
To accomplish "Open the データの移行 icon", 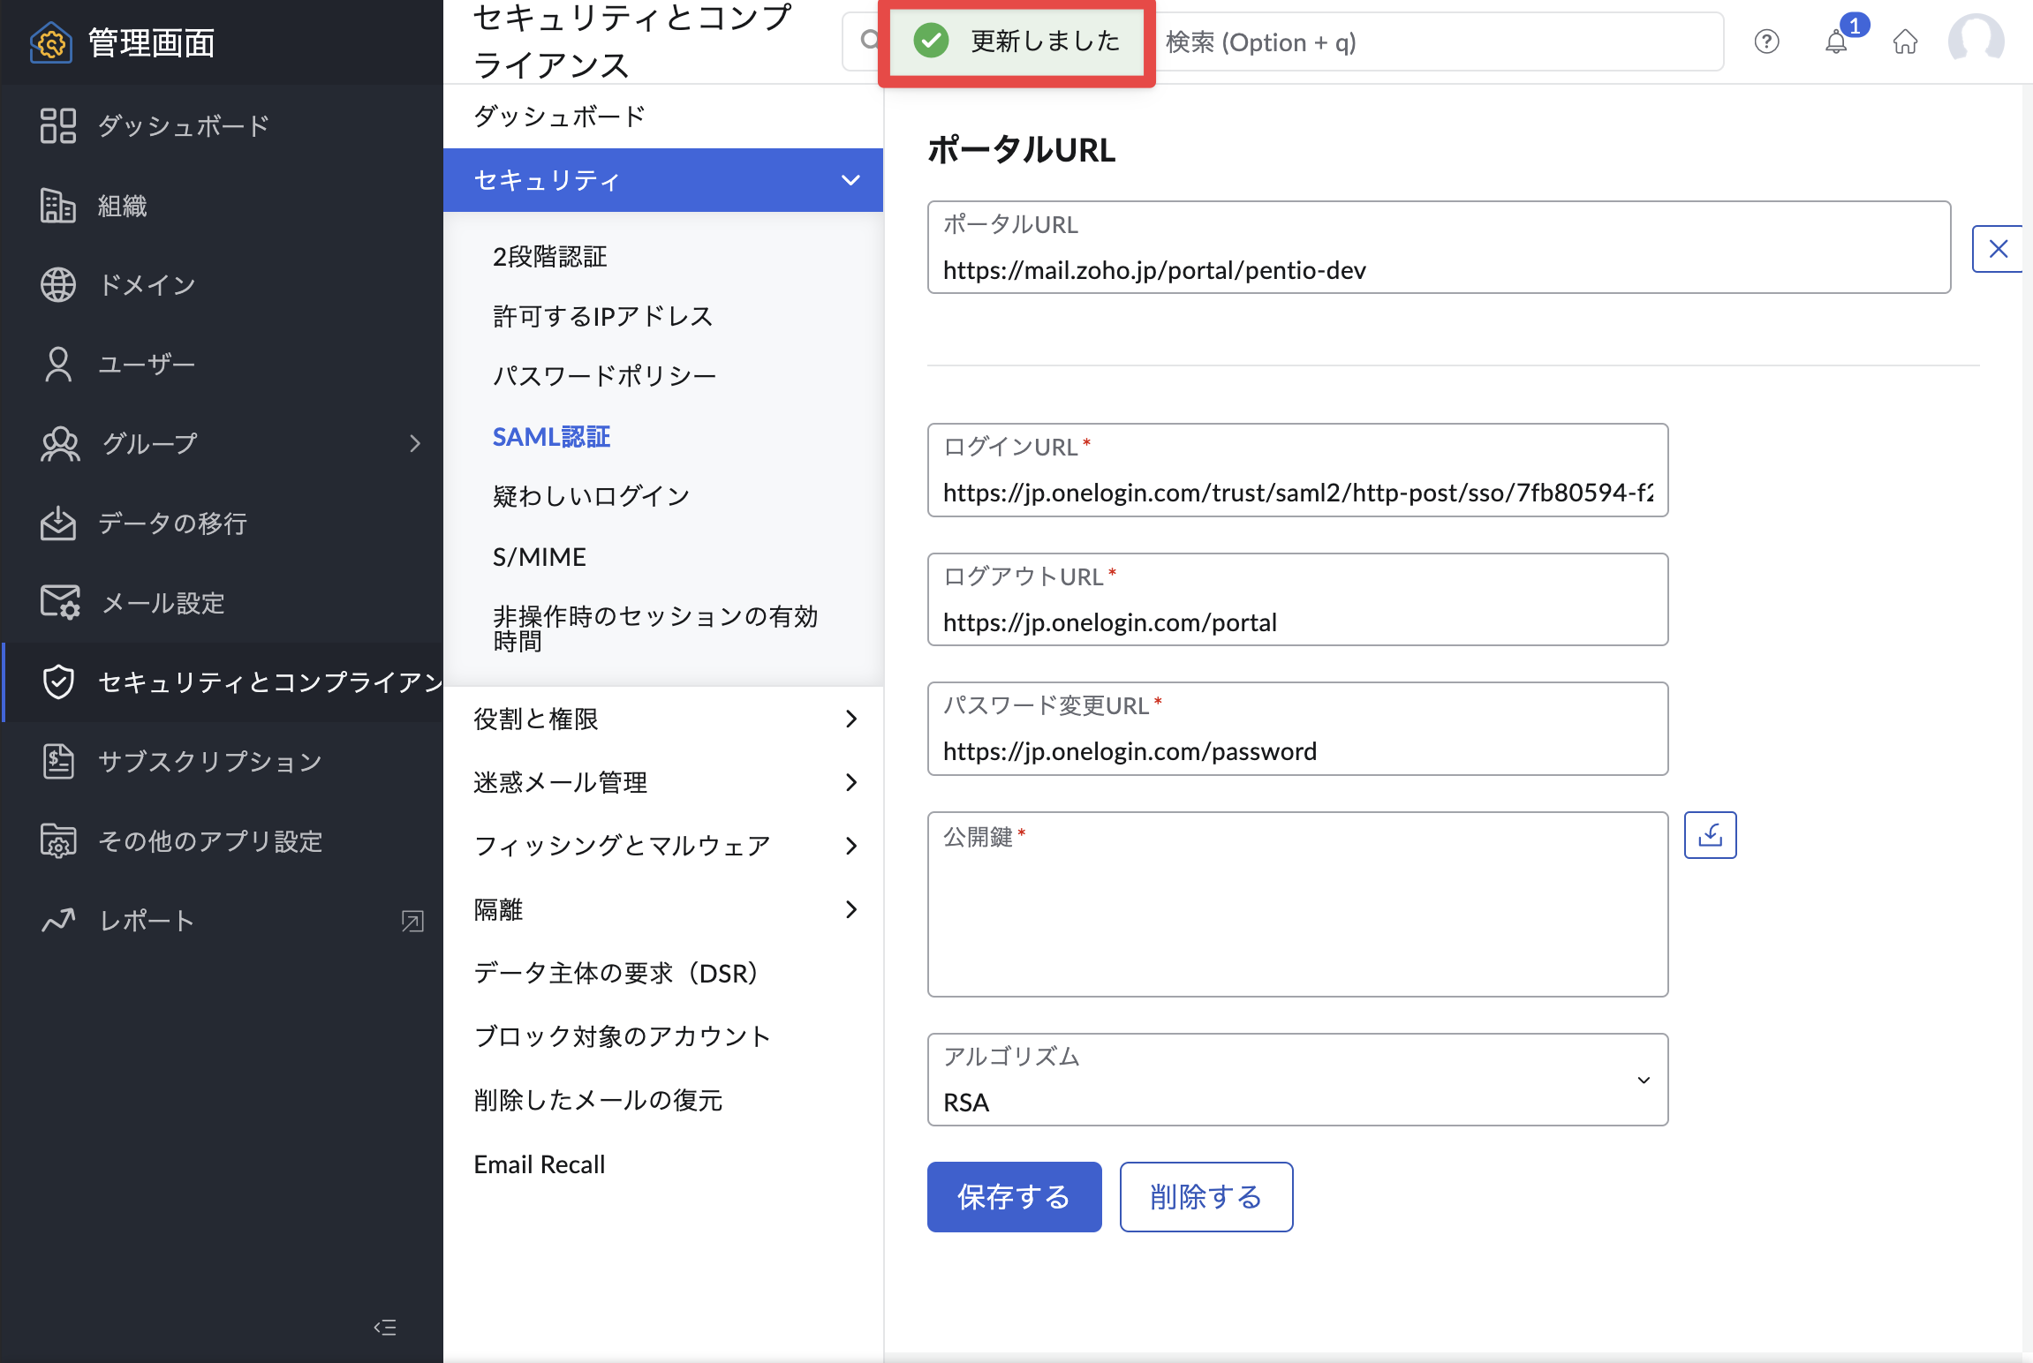I will (58, 523).
